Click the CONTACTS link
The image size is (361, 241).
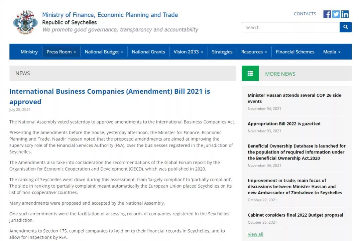pyautogui.click(x=305, y=14)
